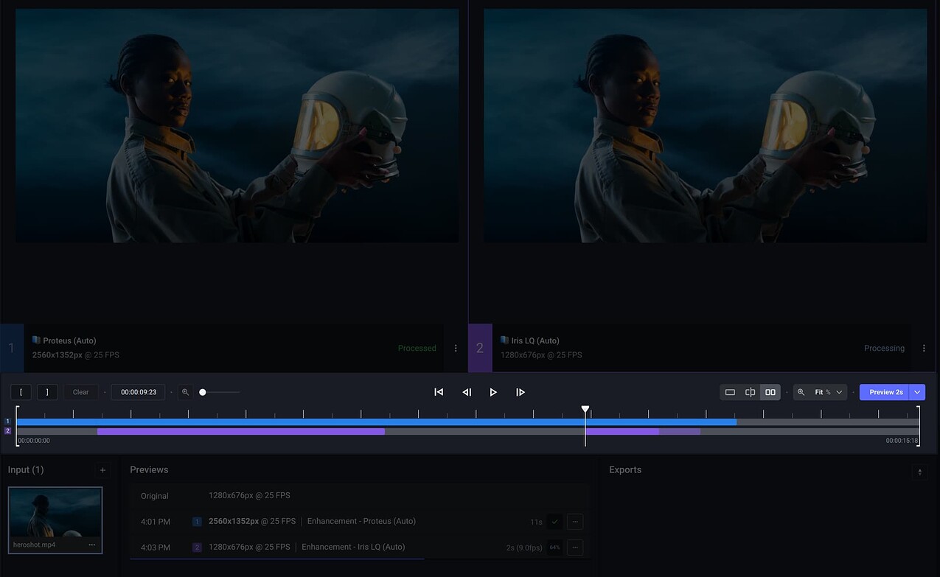Click the timeline zoom magnifier icon

point(185,392)
